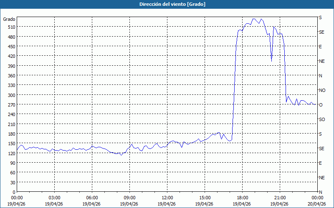
Task: Select the 21:00 time axis label
Action: (x=280, y=198)
